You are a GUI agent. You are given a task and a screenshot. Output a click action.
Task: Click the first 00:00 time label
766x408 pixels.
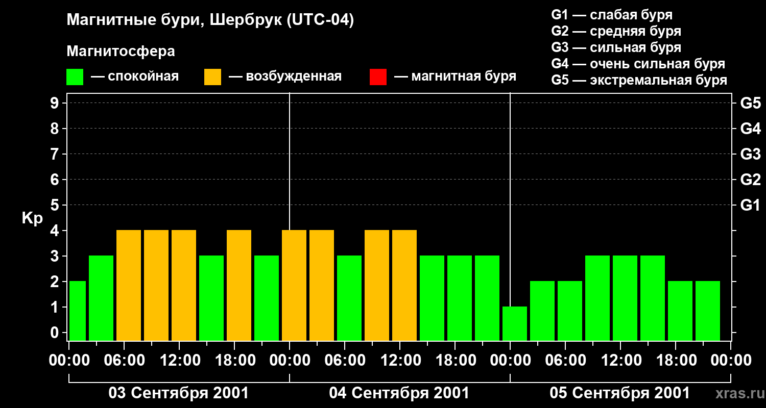(x=69, y=361)
